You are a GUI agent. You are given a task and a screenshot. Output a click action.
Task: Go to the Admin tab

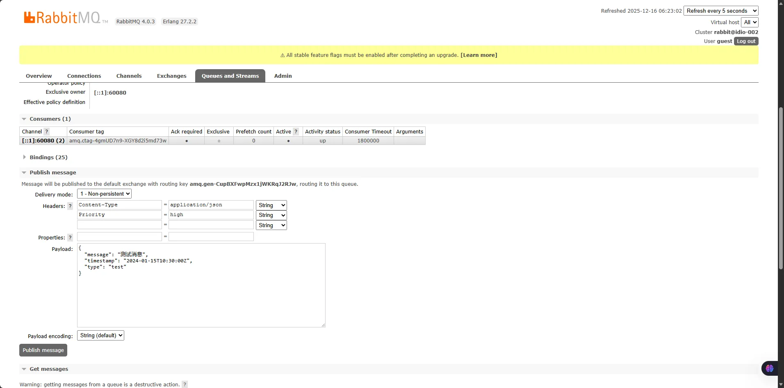[x=283, y=76]
